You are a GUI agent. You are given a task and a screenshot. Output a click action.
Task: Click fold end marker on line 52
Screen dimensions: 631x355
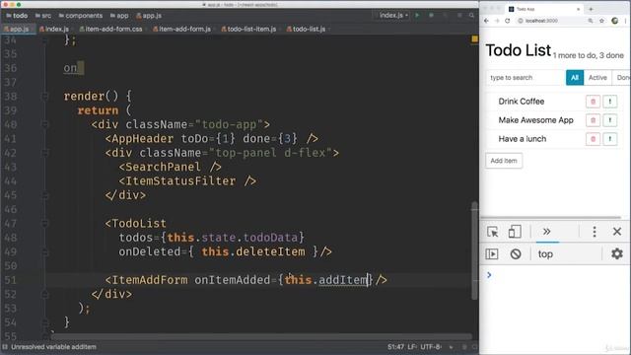pyautogui.click(x=44, y=294)
